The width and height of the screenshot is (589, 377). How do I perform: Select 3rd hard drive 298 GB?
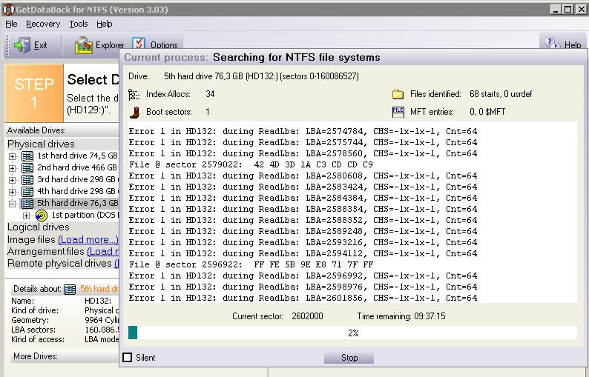pos(77,179)
